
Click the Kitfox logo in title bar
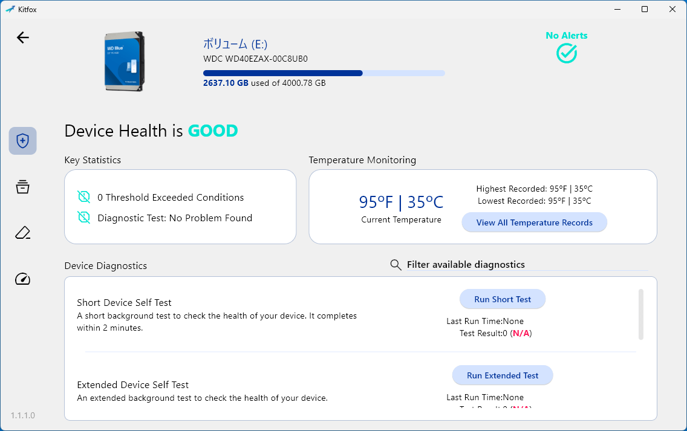10,9
